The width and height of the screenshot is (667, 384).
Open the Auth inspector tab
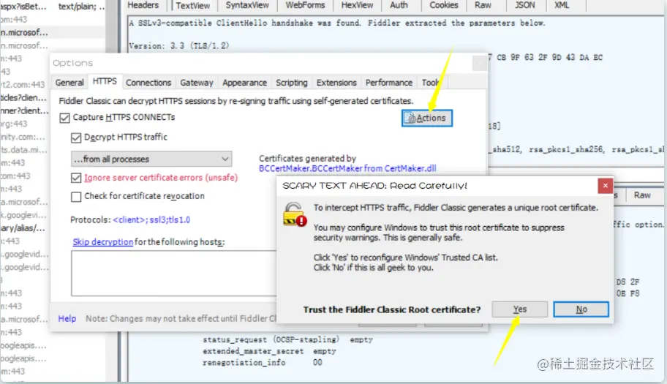coord(399,5)
